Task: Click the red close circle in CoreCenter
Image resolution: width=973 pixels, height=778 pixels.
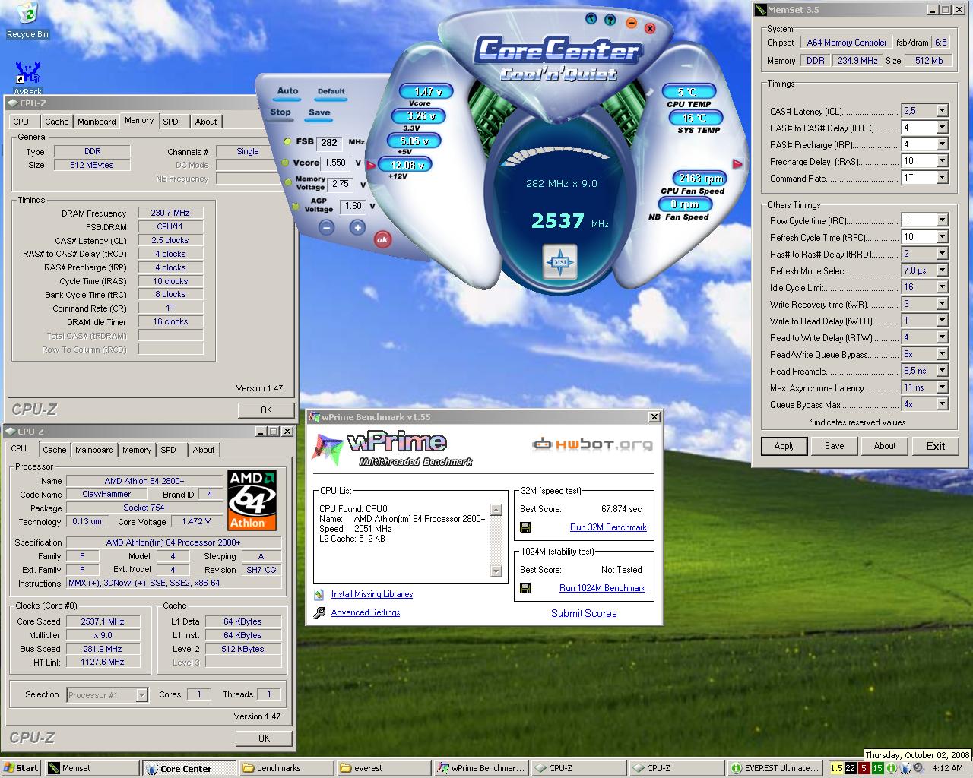Action: click(650, 28)
